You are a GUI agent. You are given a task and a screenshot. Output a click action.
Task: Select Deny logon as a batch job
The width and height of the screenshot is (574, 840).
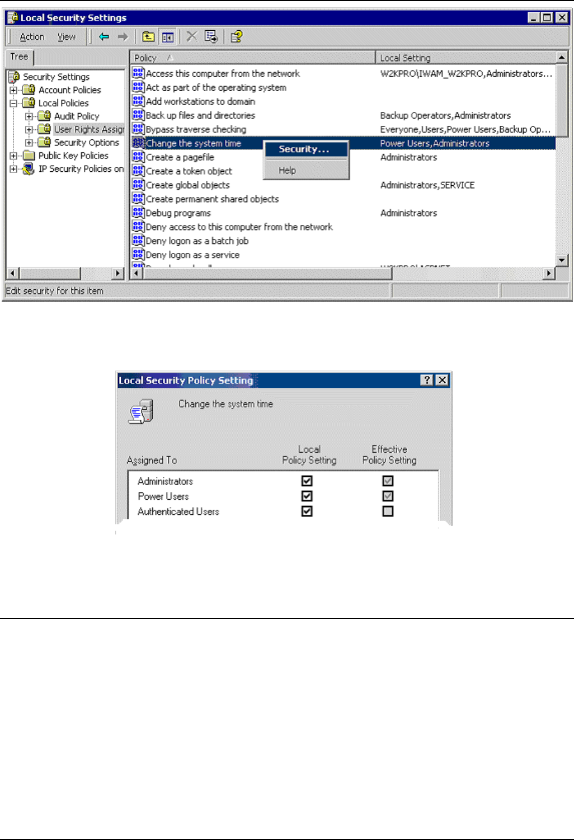(197, 241)
